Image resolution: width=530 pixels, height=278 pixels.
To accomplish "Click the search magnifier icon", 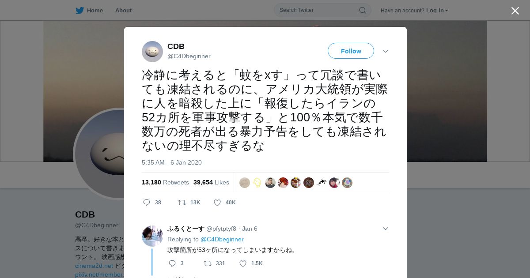I will tap(362, 10).
